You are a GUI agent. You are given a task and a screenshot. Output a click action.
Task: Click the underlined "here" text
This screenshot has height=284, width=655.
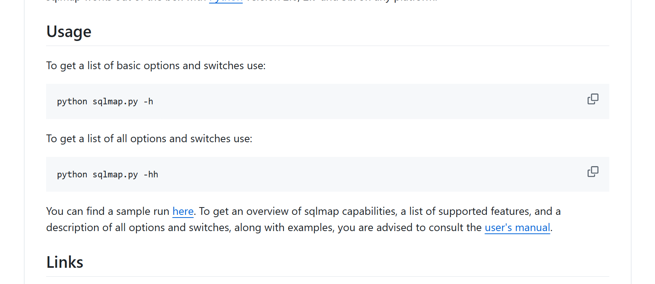coord(183,211)
